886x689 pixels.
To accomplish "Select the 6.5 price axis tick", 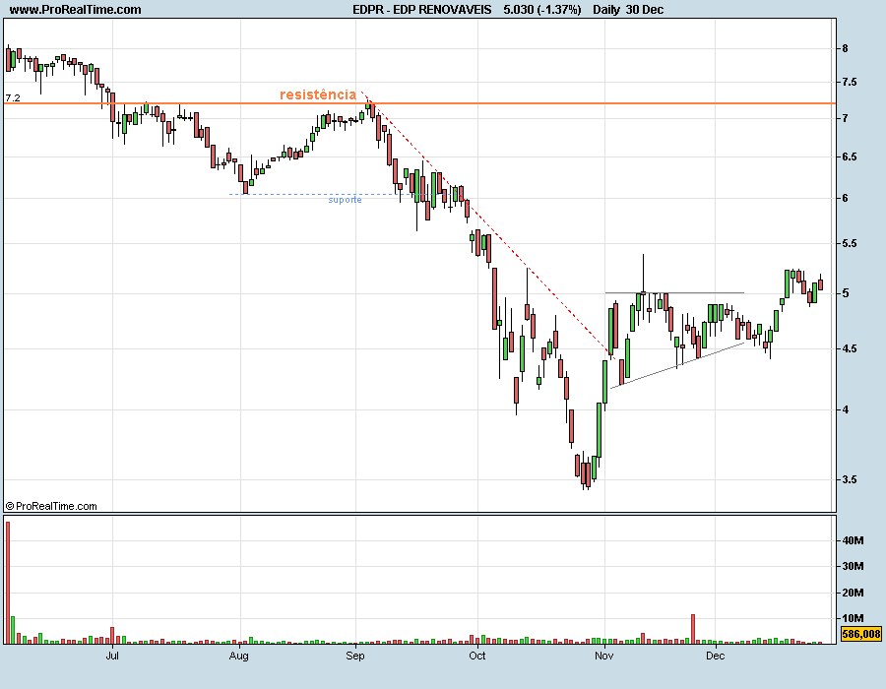I will pyautogui.click(x=850, y=157).
